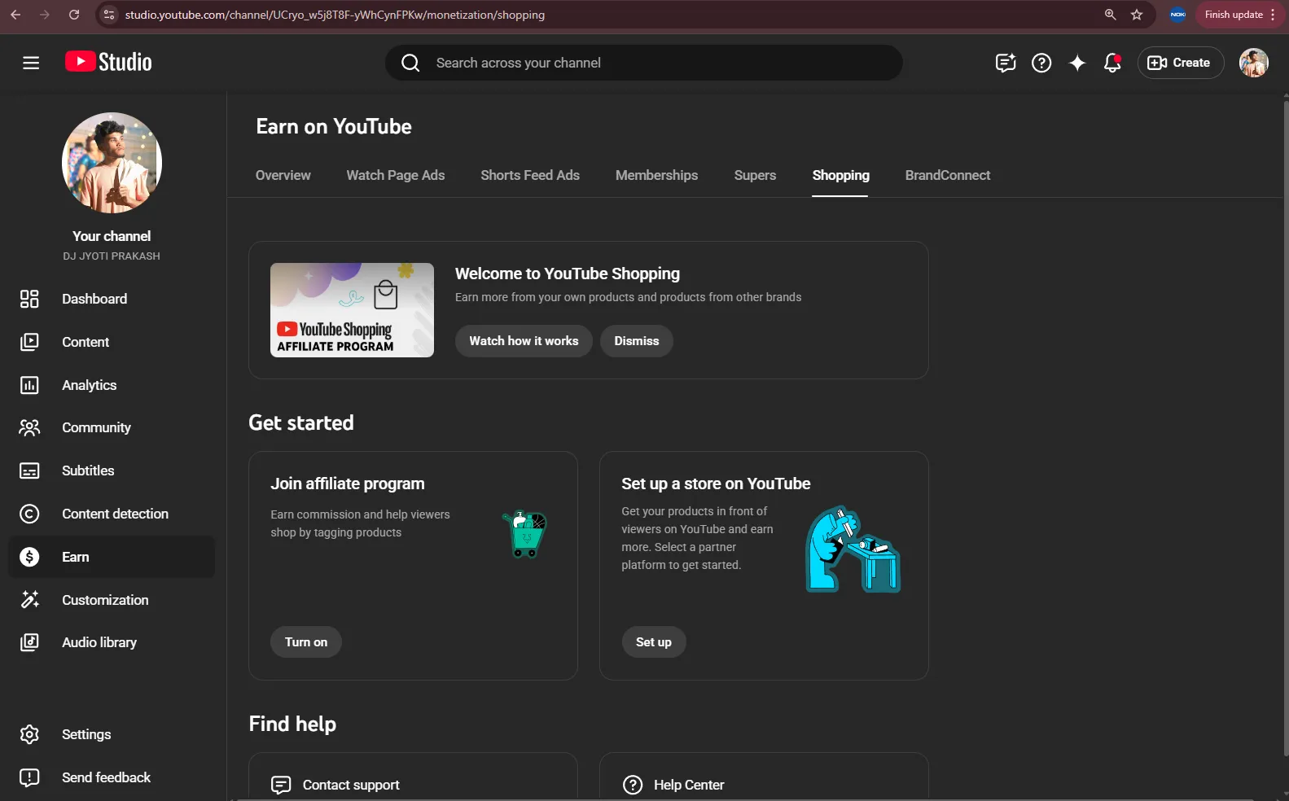The height and width of the screenshot is (801, 1289).
Task: Click the search magnifier icon
Action: tap(410, 63)
